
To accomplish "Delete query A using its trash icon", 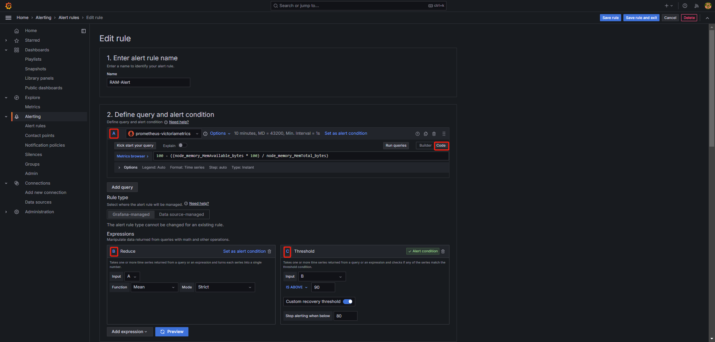I will click(434, 134).
